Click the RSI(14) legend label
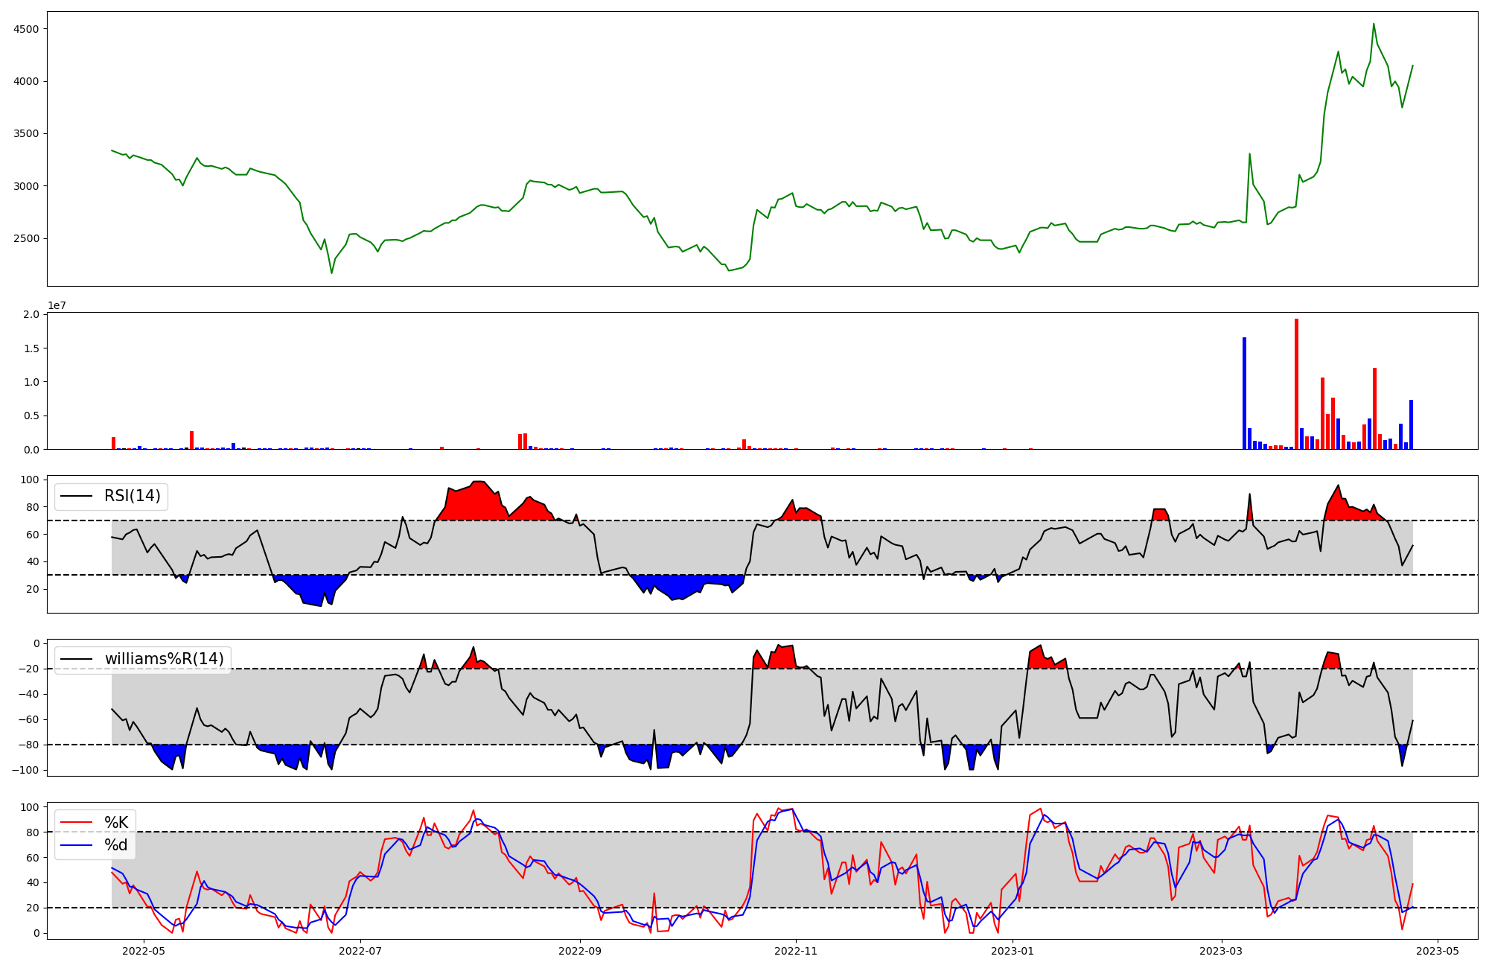The width and height of the screenshot is (1489, 968). coord(132,496)
